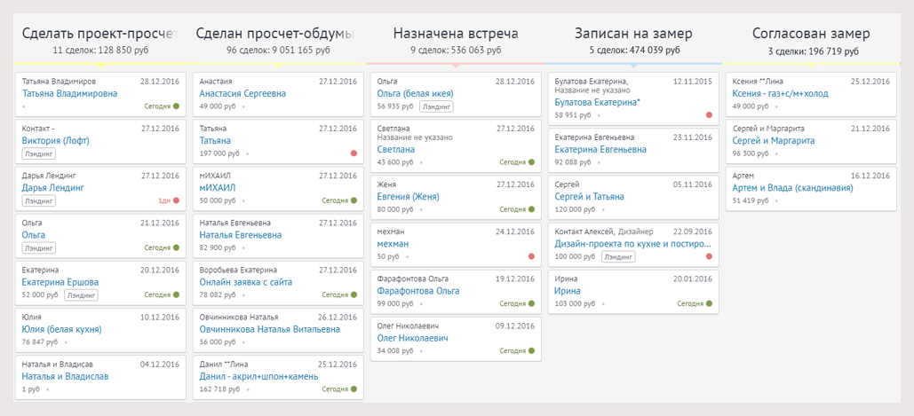
Task: Select the Согласован замер column header
Action: 811,34
